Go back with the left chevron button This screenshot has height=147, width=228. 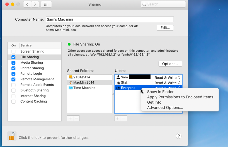tap(27, 4)
